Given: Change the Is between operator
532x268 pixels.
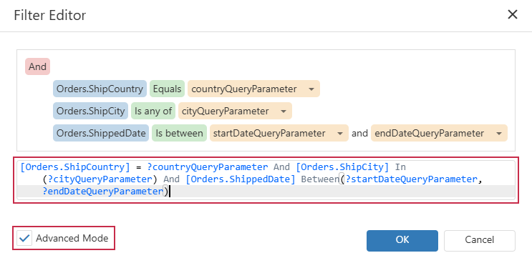Looking at the screenshot, I should (x=179, y=133).
